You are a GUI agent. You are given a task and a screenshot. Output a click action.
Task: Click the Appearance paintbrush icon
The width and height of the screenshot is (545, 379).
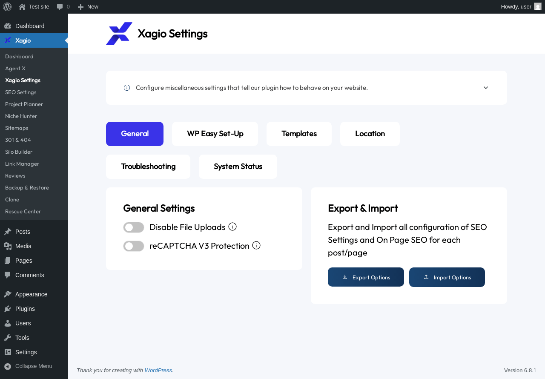coord(8,294)
